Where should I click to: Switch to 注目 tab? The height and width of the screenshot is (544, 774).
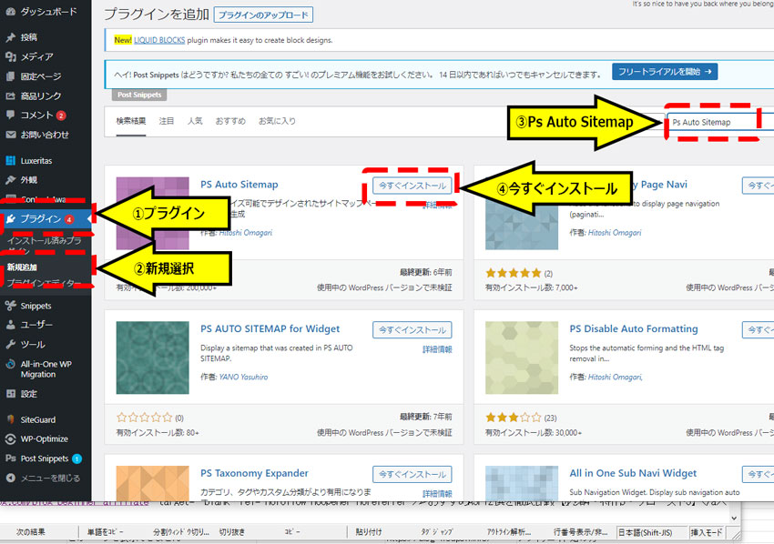pos(167,121)
